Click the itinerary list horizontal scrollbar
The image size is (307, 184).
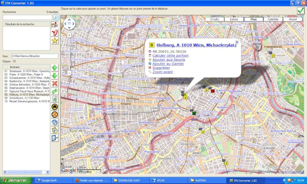[26, 172]
